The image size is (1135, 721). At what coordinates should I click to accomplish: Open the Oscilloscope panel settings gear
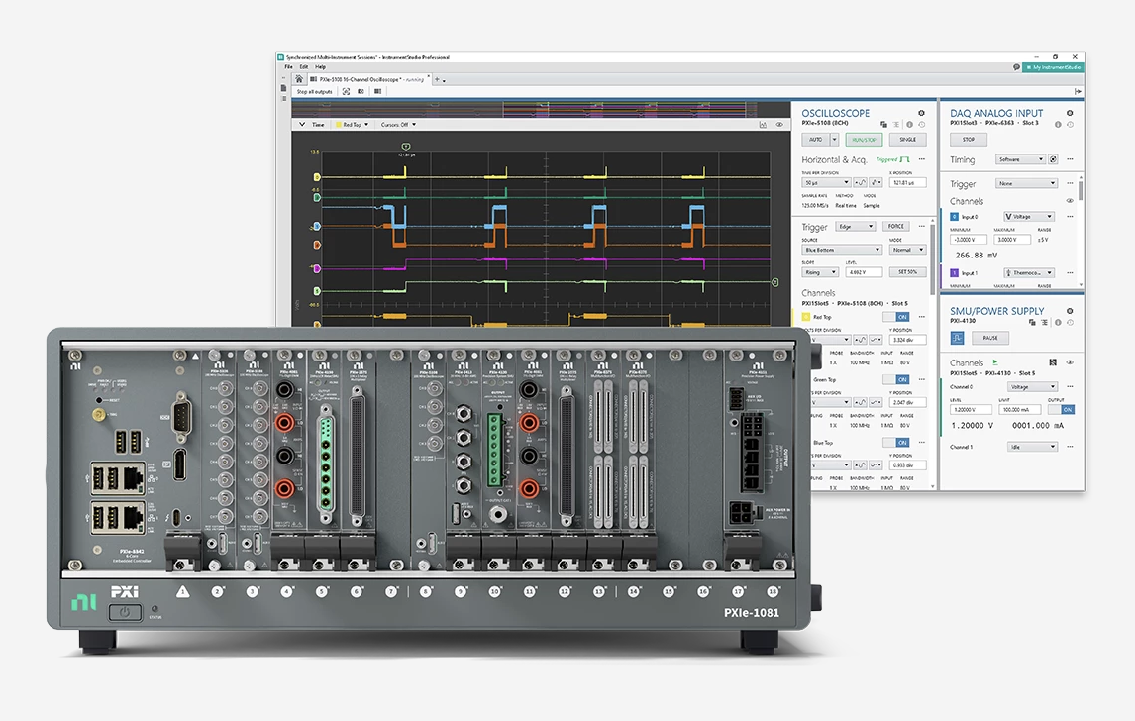(921, 114)
